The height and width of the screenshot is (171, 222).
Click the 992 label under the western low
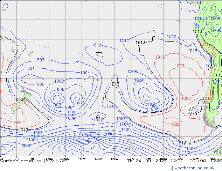tap(57, 105)
